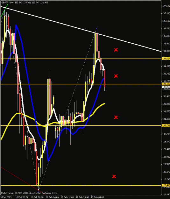Viewport: 170px width, 199px height.
Task: Click the 127.740 price axis label
Action: tap(166, 180)
